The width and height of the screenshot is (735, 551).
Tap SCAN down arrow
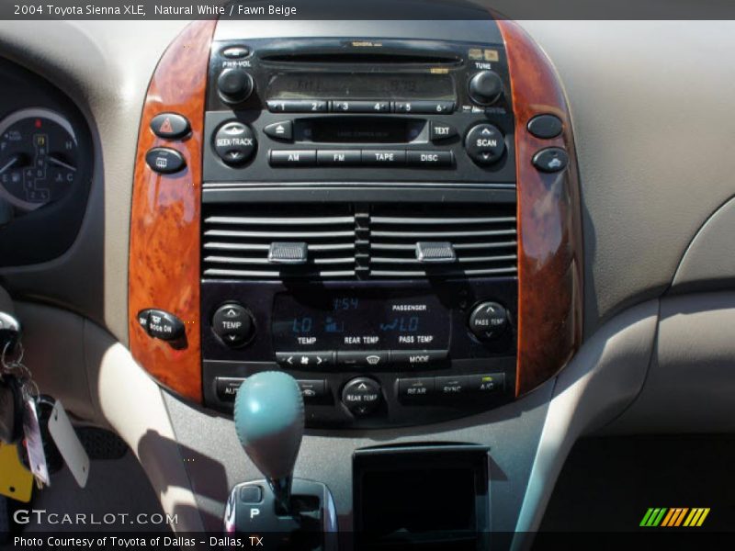(x=486, y=155)
